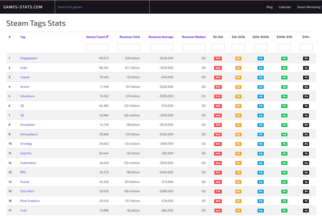The width and height of the screenshot is (322, 216).
Task: Select the 64,395 games count cell
Action: point(104,106)
